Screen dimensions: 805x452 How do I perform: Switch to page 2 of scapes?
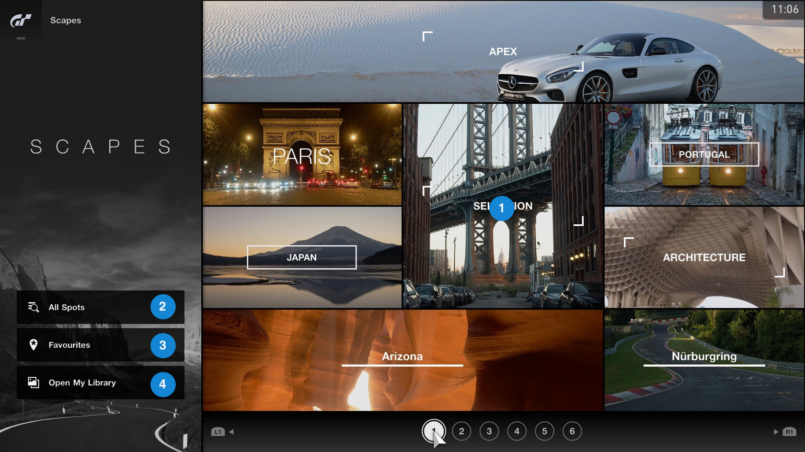pos(462,431)
